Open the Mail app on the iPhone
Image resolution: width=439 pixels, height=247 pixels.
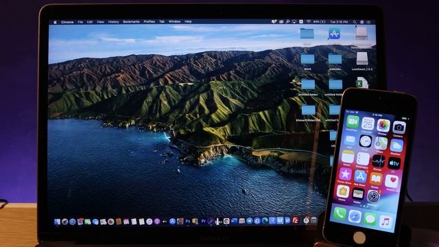click(x=350, y=139)
